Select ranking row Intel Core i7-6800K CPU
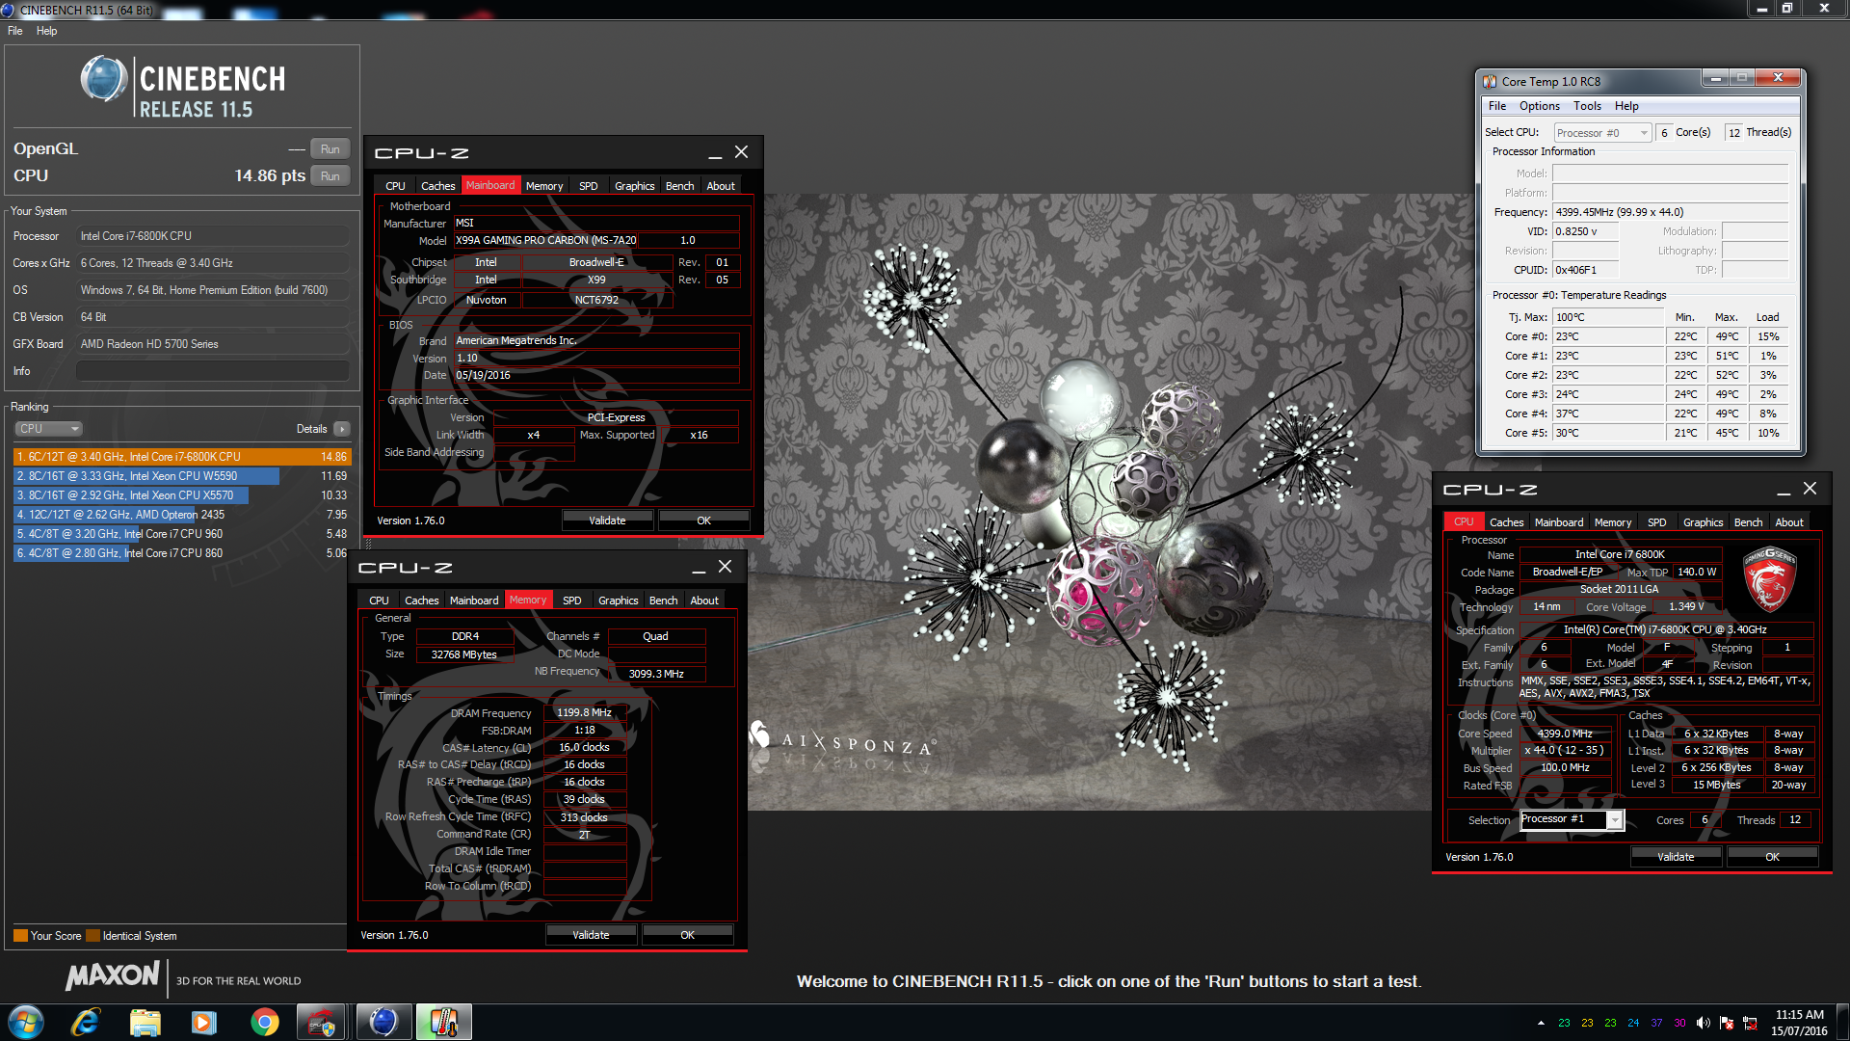The image size is (1850, 1041). pyautogui.click(x=181, y=457)
